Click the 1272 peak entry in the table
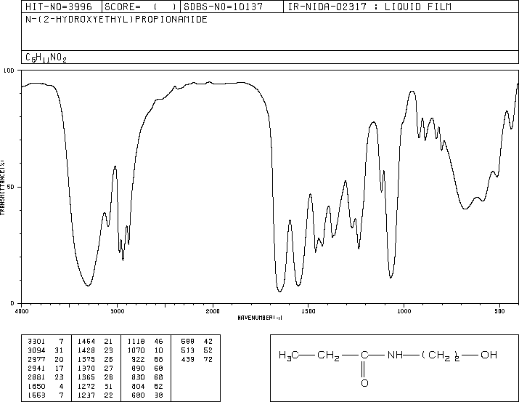The image size is (519, 402). pyautogui.click(x=95, y=386)
